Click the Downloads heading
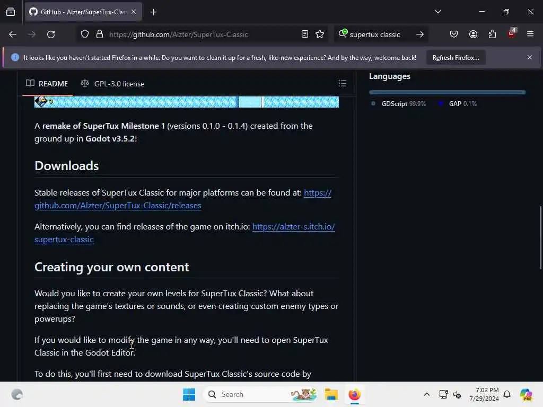Viewport: 543px width, 407px height. pyautogui.click(x=66, y=166)
